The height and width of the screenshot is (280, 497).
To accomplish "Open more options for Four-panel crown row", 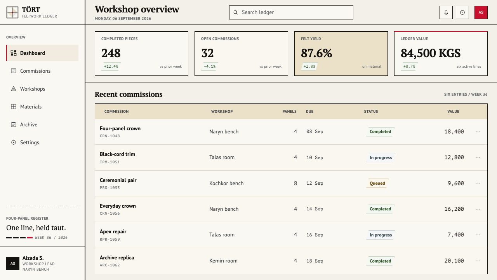I will [x=478, y=131].
